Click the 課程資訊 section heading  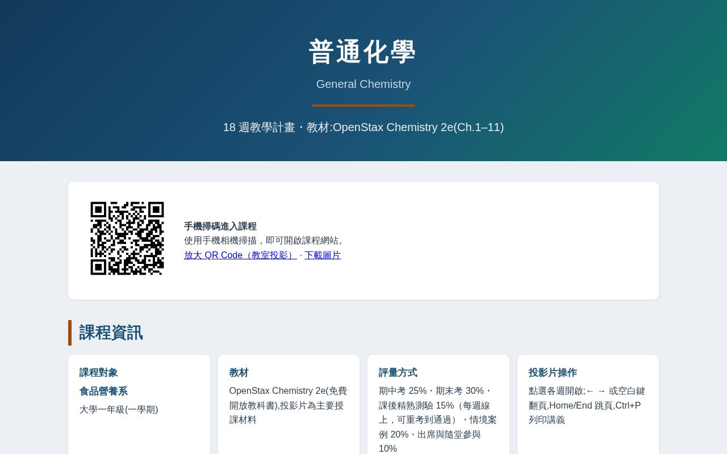pyautogui.click(x=111, y=333)
